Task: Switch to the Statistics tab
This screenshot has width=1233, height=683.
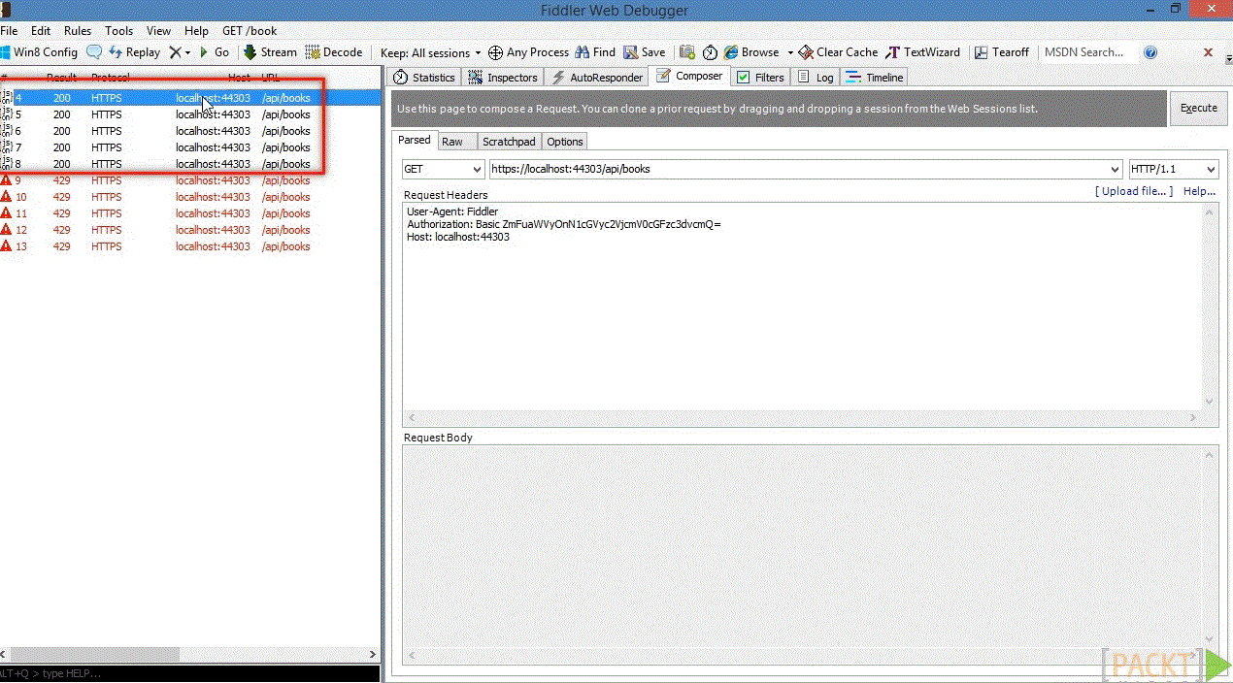Action: (424, 78)
